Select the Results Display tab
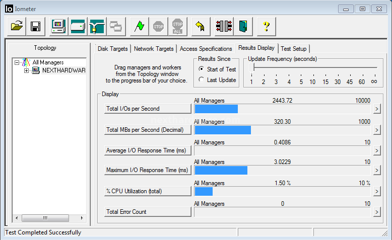The image size is (392, 240). (x=256, y=48)
